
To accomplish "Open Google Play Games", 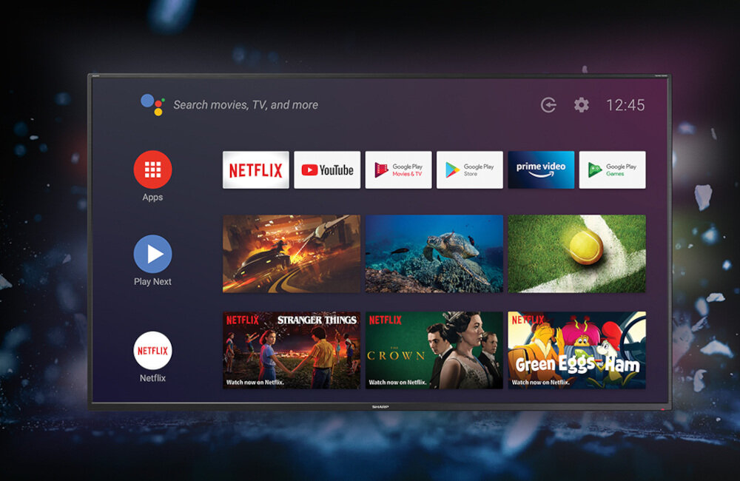I will (613, 169).
